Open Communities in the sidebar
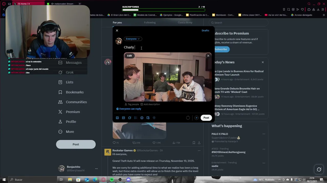This screenshot has width=327, height=183. (73, 102)
